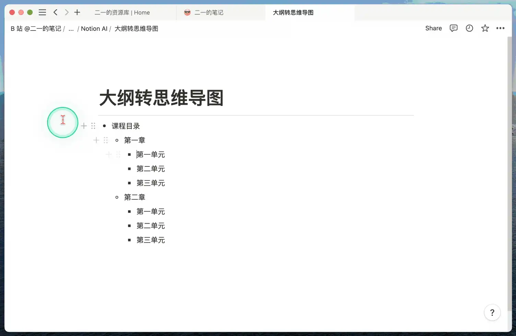Viewport: 516px width, 336px height.
Task: Expand the collapsed breadcrumb ellipsis
Action: pyautogui.click(x=71, y=29)
